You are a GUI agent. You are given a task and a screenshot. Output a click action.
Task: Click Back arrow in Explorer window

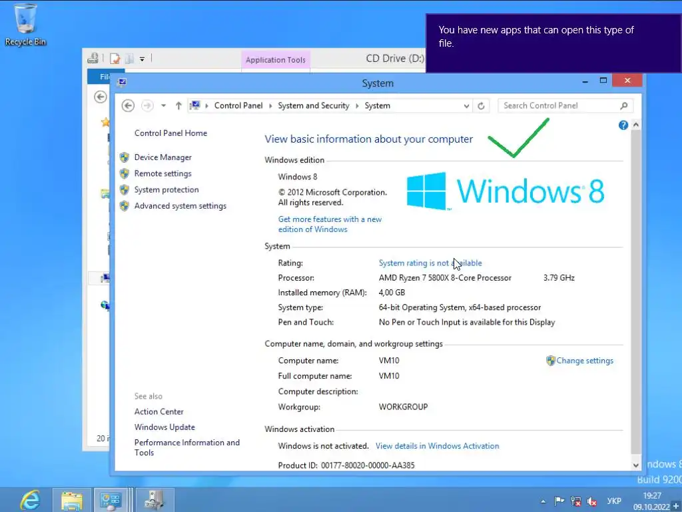click(x=101, y=97)
